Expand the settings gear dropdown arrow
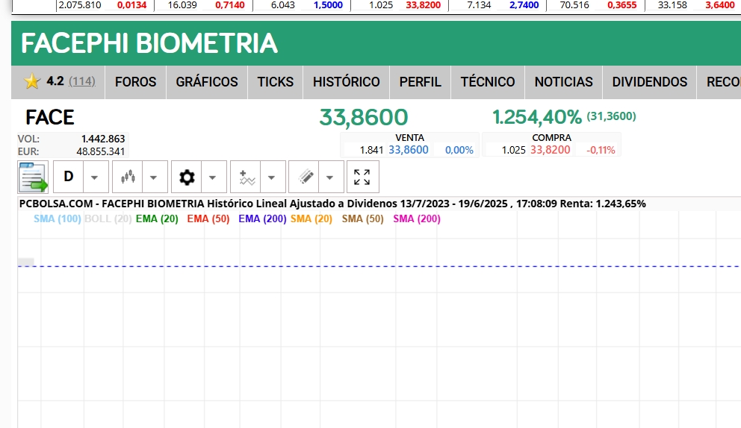This screenshot has height=428, width=741. click(213, 177)
